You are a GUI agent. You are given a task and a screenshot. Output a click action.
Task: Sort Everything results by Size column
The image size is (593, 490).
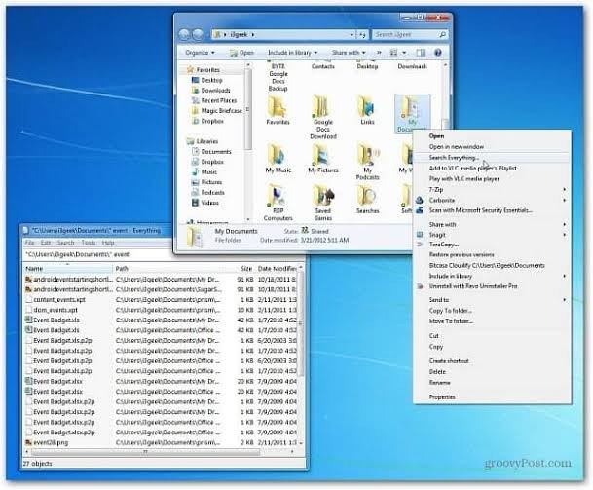[x=245, y=269]
